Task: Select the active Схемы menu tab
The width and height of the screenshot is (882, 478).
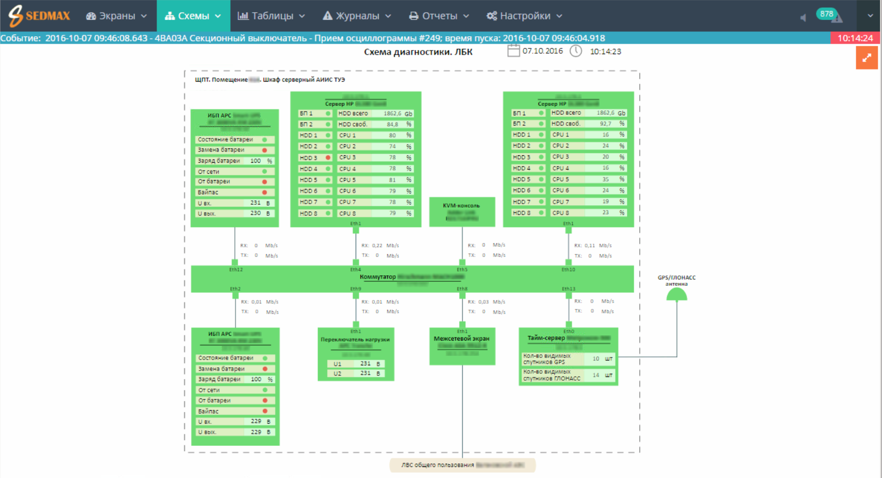Action: point(193,16)
